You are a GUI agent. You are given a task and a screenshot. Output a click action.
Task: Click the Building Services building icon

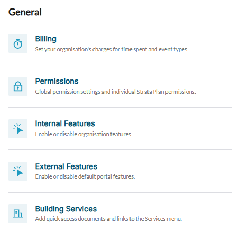(x=18, y=214)
